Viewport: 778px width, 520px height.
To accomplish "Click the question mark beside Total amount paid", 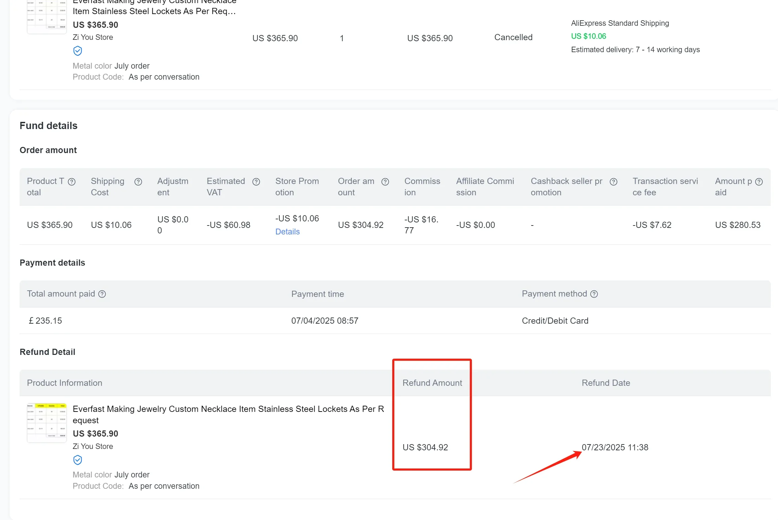I will point(102,294).
